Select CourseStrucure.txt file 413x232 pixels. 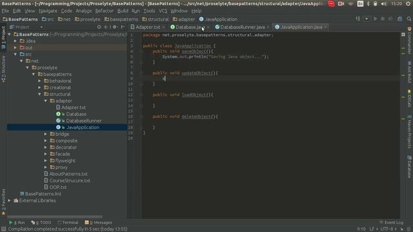coord(67,180)
